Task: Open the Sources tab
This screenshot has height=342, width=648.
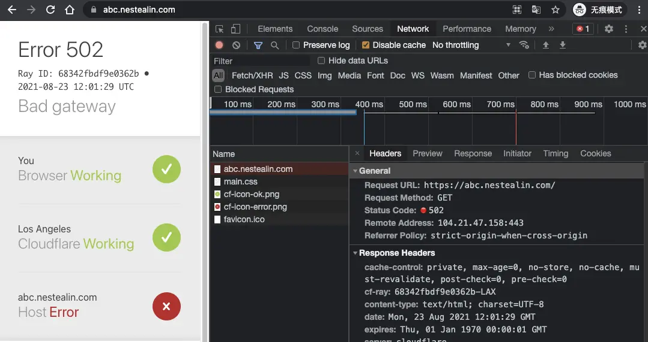Action: (x=368, y=29)
